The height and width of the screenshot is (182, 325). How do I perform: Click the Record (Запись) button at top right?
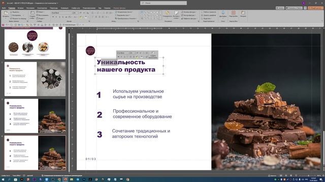(280, 8)
